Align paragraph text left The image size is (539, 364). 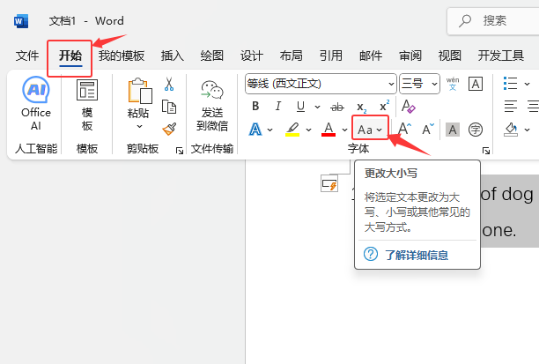click(511, 107)
